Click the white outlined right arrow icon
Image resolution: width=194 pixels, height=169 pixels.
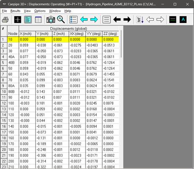tap(160, 20)
